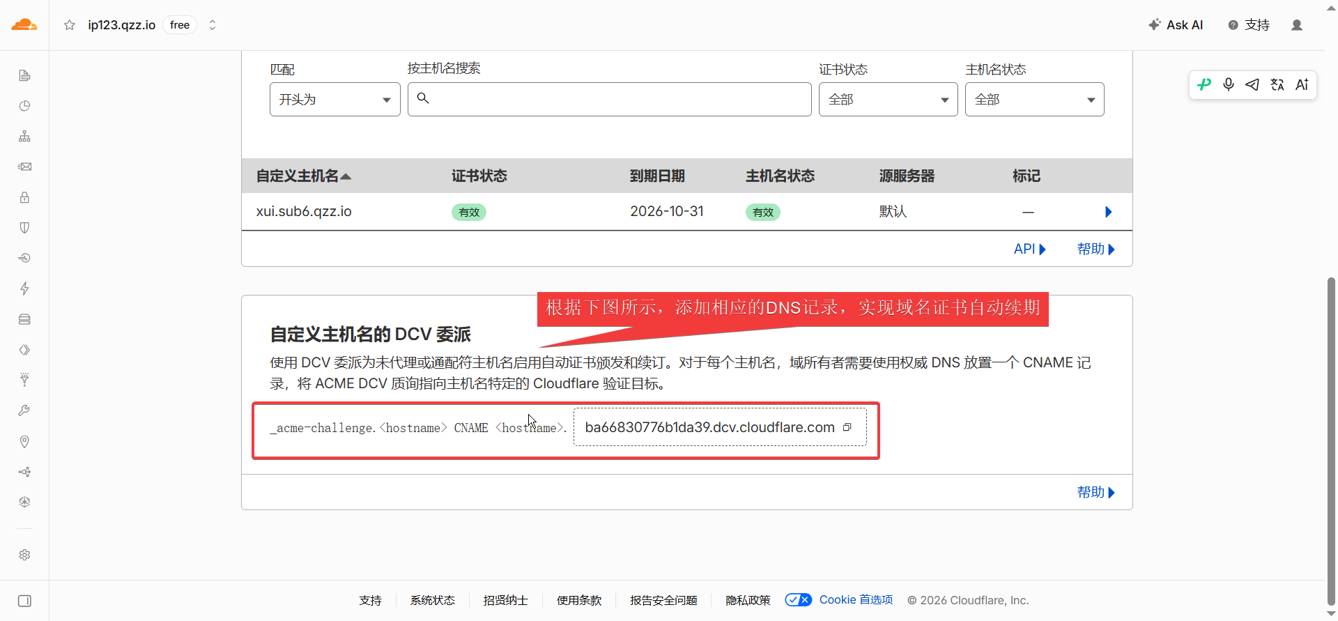The image size is (1338, 621).
Task: Open the 匹配 '开头为' dropdown
Action: pos(335,100)
